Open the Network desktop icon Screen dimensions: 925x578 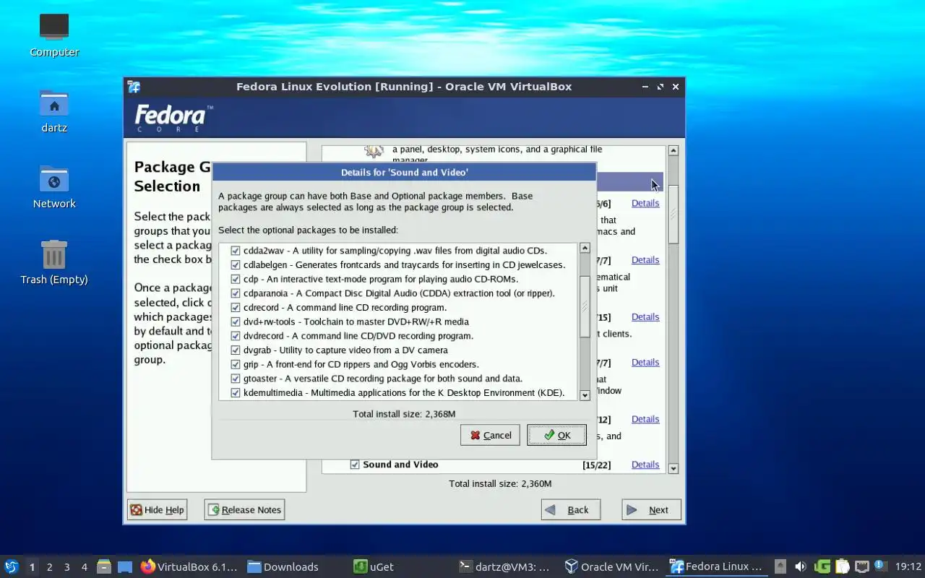[54, 179]
